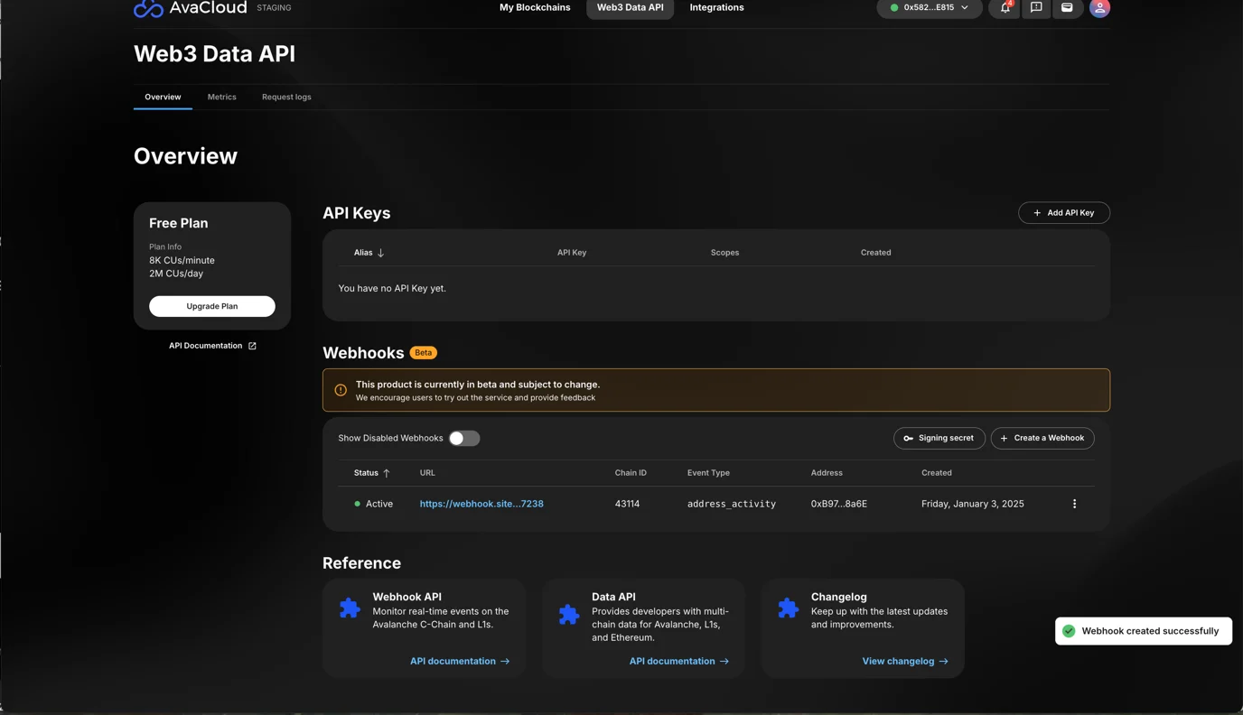
Task: Click the AvaCloud logo icon
Action: (148, 9)
